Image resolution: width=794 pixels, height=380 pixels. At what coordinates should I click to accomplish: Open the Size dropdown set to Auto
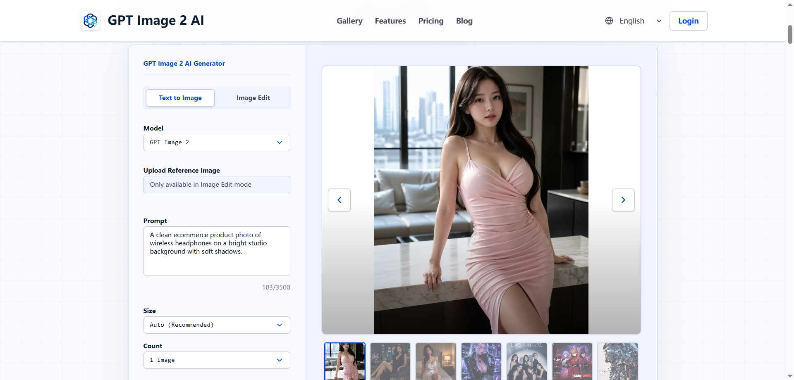click(x=217, y=325)
